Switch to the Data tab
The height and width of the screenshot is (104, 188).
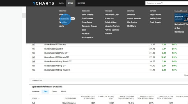45,91
